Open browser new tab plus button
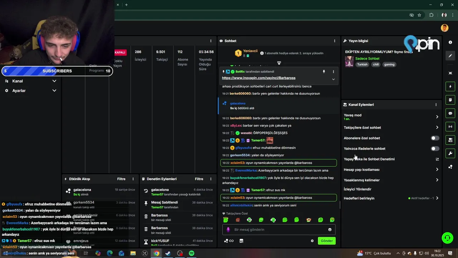 (126, 5)
